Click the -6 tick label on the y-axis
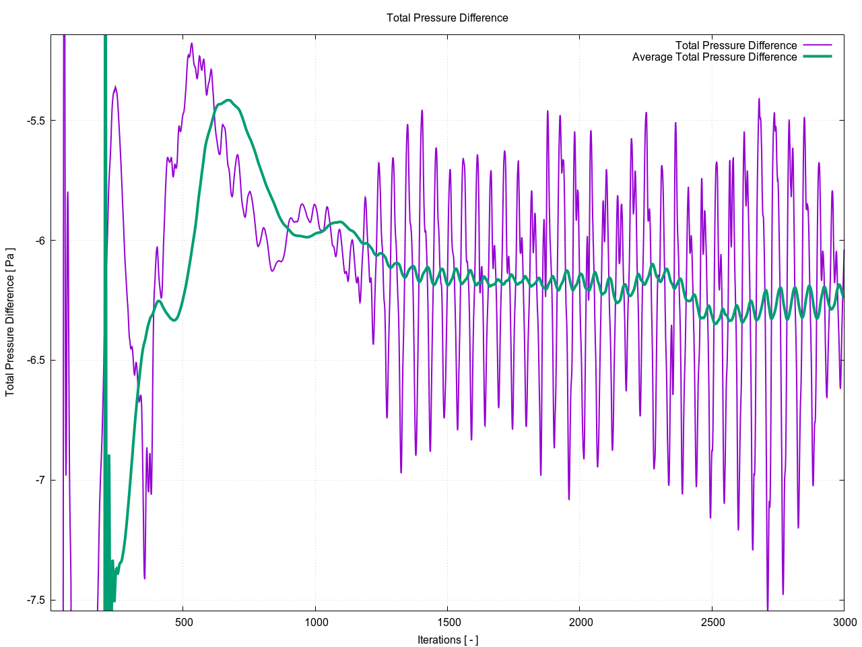Viewport: 862px width, 647px height. [x=40, y=241]
